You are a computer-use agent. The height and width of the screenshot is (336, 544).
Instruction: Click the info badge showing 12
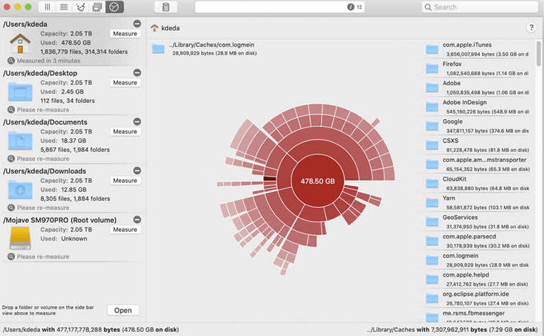[354, 7]
